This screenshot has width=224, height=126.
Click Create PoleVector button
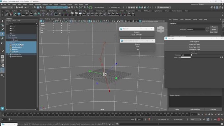point(137,35)
